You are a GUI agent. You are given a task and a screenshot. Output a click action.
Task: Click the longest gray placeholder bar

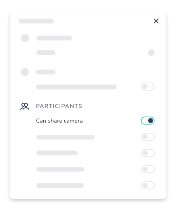[76, 87]
